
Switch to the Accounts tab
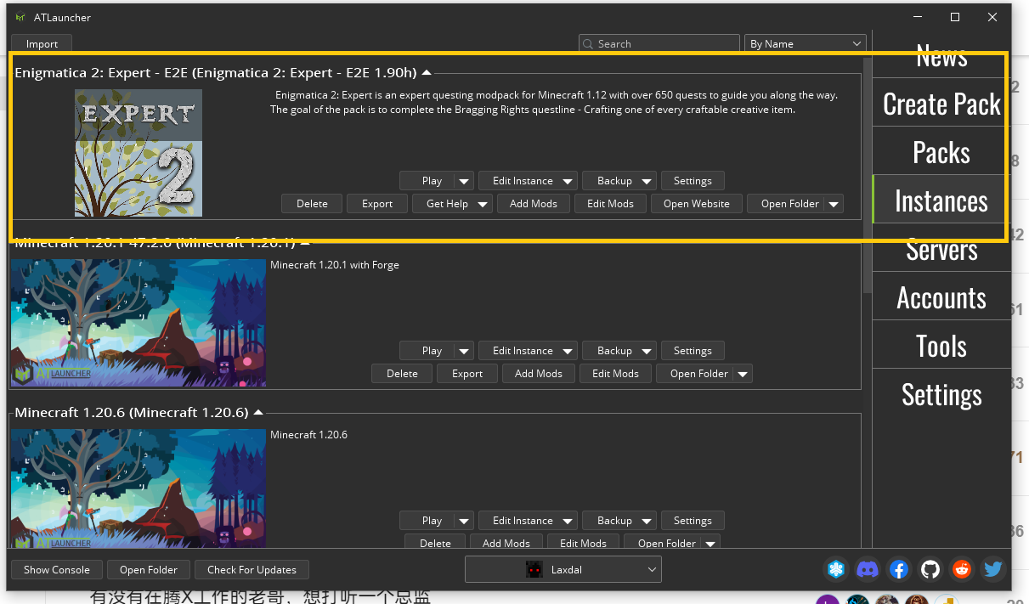click(x=941, y=297)
